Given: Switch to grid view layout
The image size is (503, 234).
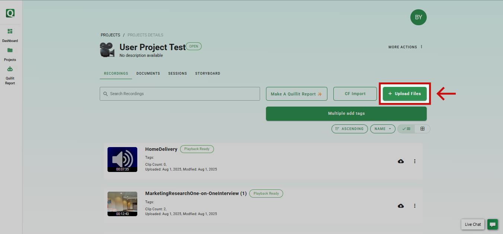Looking at the screenshot, I should [422, 129].
